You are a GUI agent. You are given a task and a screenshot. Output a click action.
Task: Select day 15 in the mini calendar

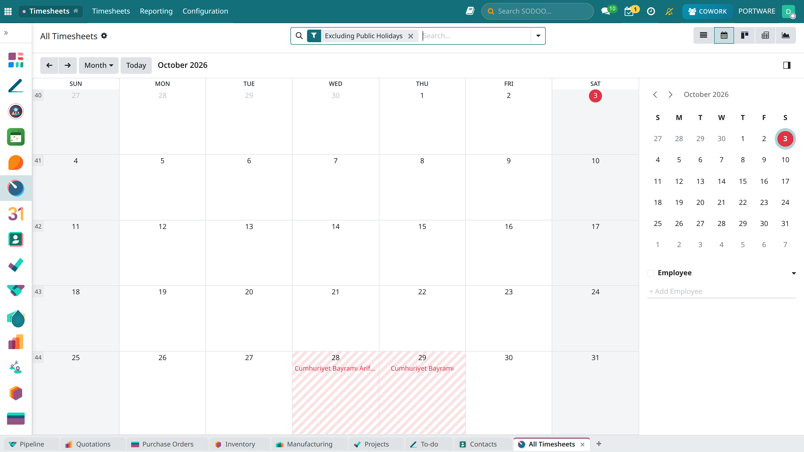click(743, 181)
